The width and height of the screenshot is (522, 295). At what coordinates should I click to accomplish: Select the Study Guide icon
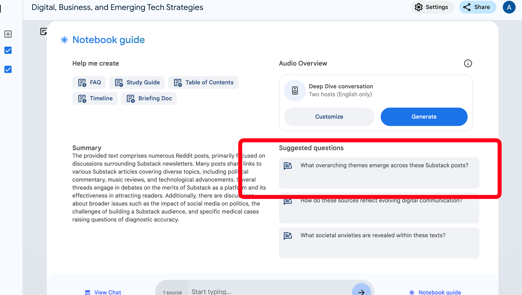(x=119, y=82)
